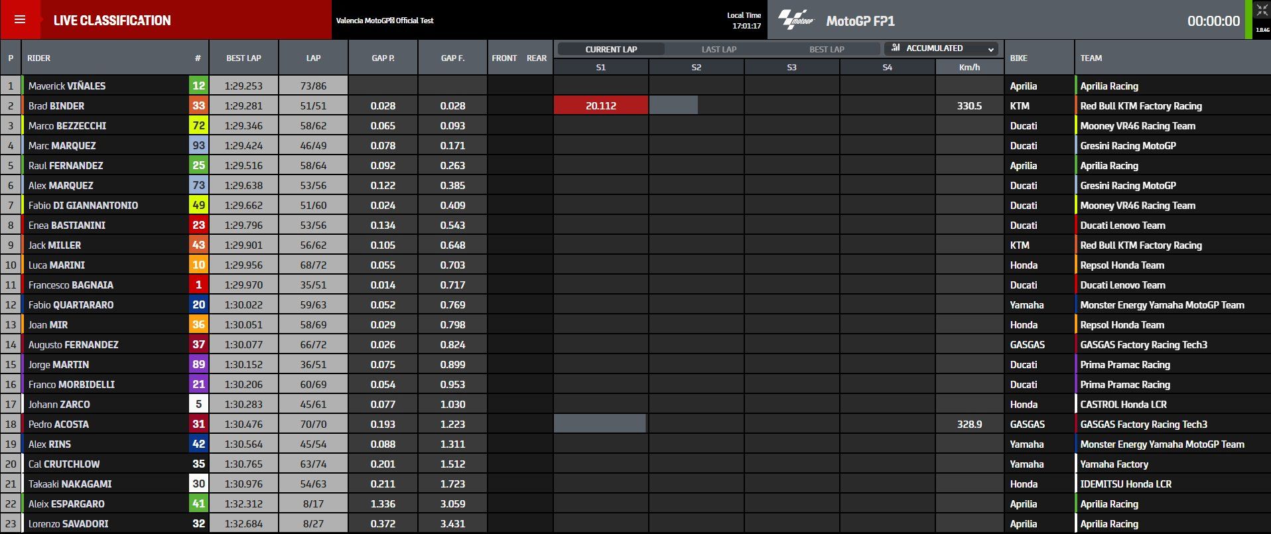
Task: Click speed value 330.5
Action: click(969, 105)
